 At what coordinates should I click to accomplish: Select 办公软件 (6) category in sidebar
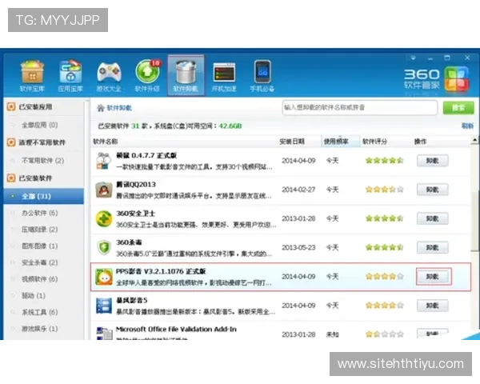[x=39, y=213]
